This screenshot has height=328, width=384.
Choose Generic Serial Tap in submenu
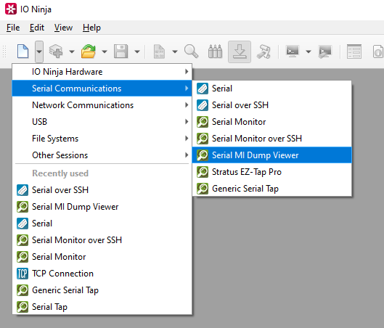272,188
